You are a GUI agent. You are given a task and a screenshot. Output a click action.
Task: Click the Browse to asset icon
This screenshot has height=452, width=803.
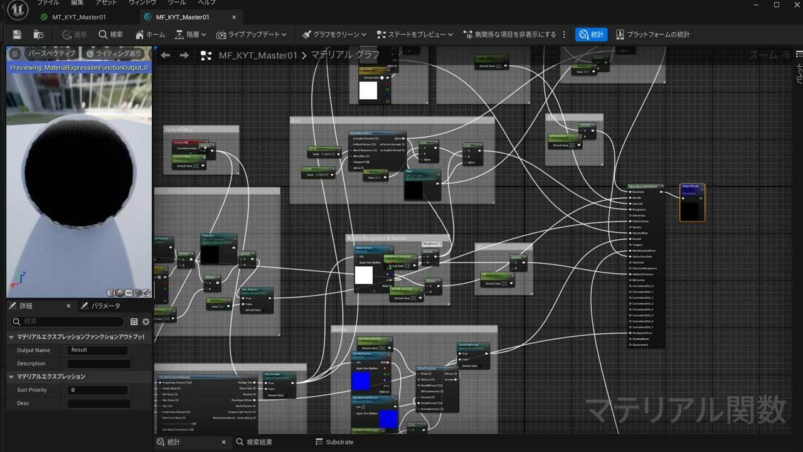(x=38, y=35)
